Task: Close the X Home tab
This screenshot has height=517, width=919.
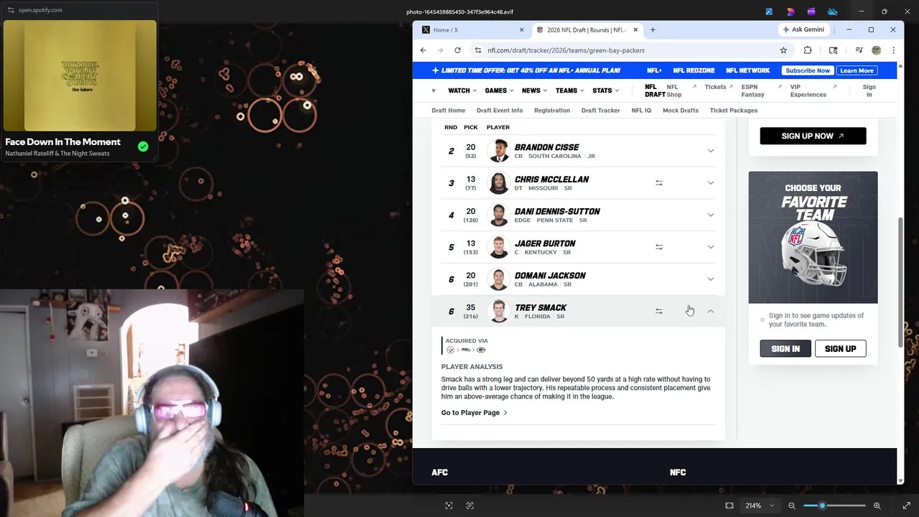Action: (x=521, y=30)
